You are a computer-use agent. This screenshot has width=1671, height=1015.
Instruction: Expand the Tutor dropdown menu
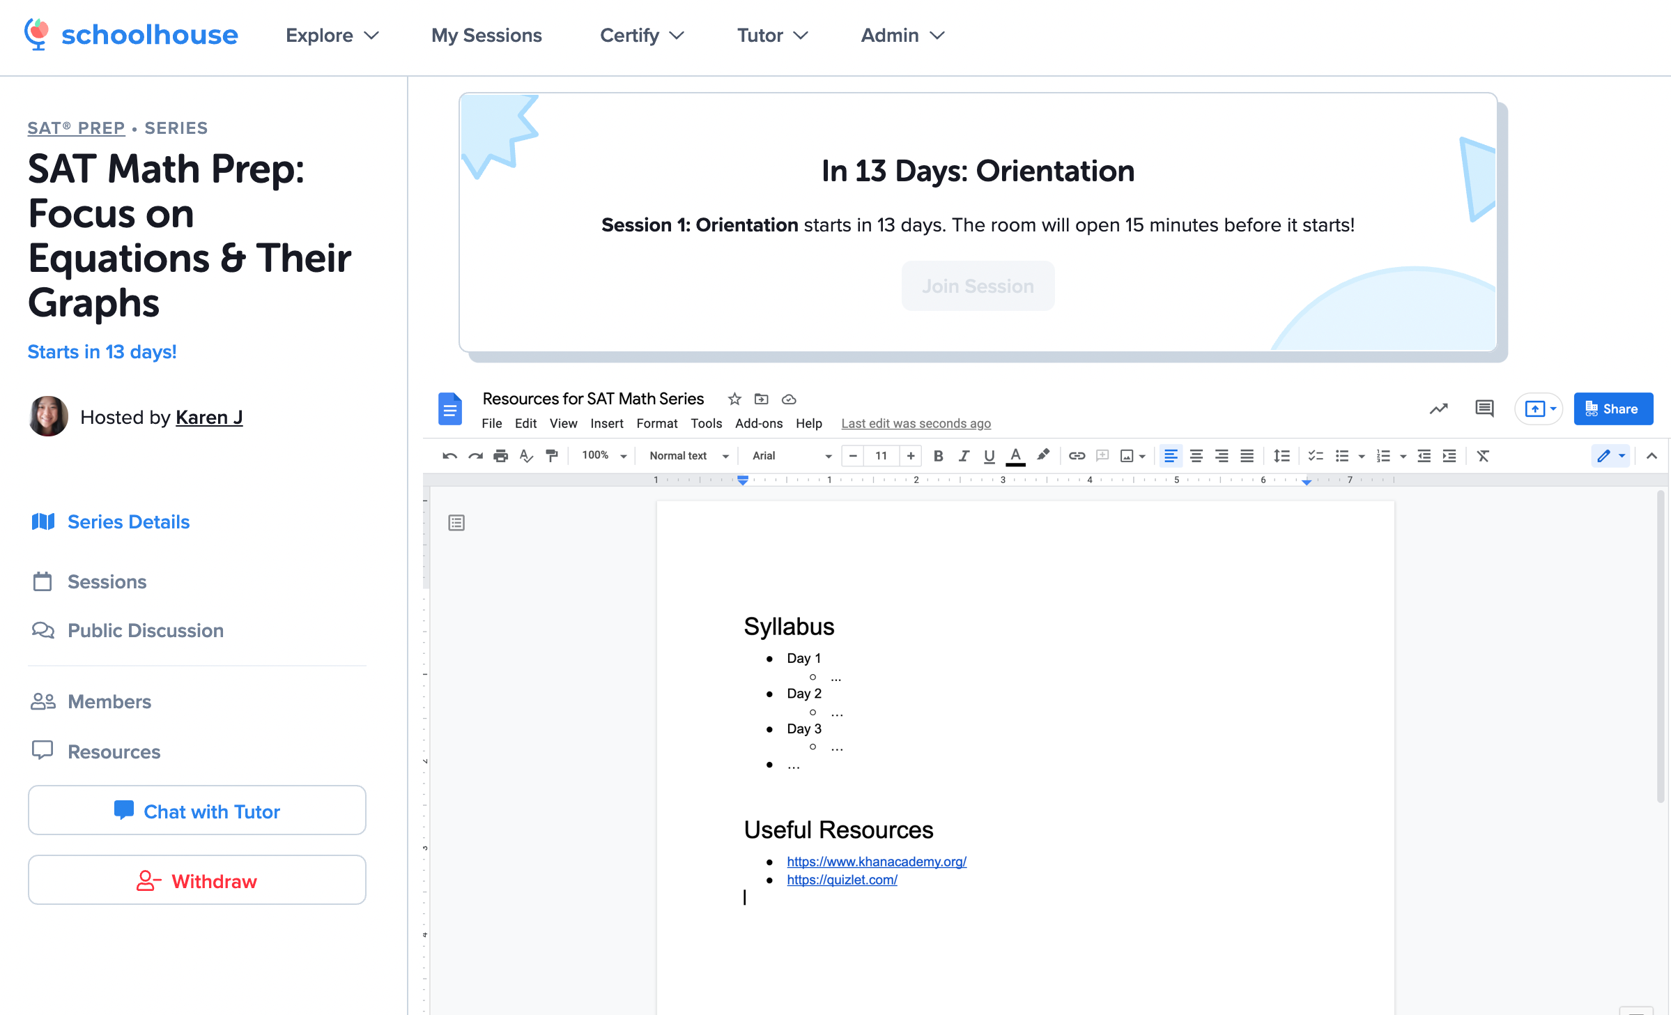pos(773,35)
